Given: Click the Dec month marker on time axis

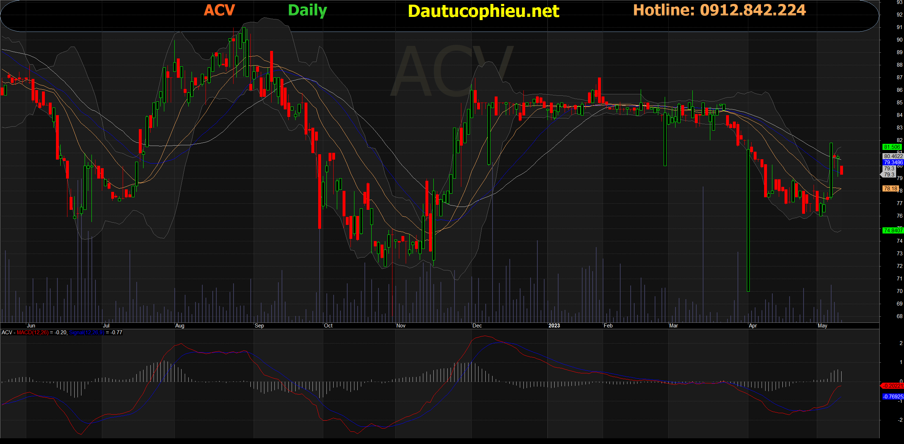Looking at the screenshot, I should 477,326.
